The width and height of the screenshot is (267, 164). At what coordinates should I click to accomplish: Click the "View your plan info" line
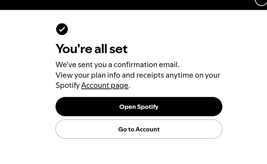point(138,75)
